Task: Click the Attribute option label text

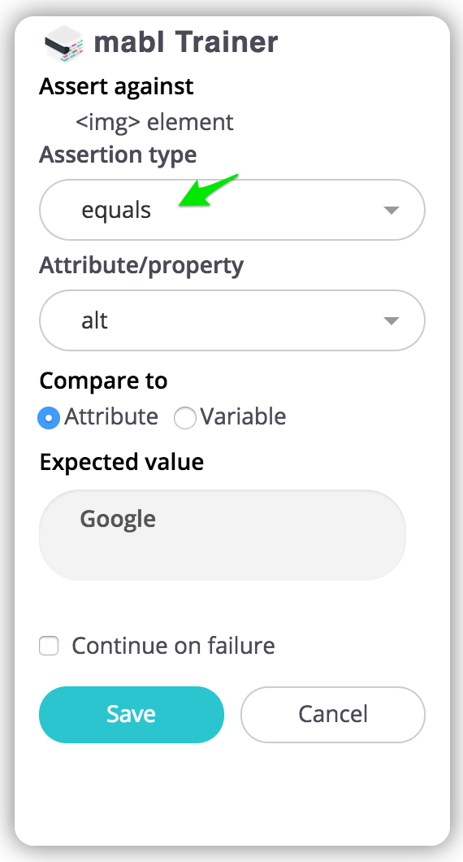Action: [111, 416]
